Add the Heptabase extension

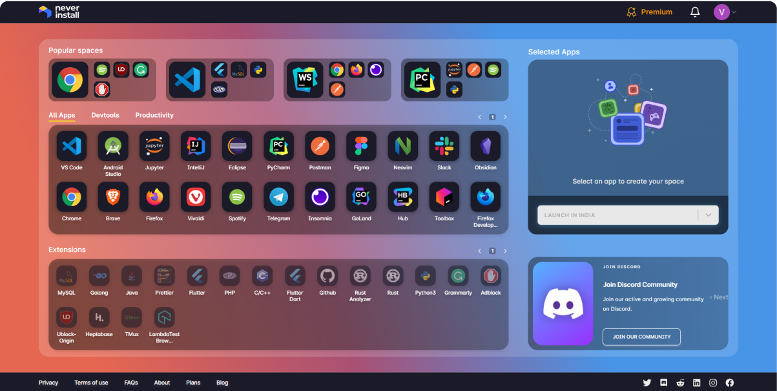[99, 317]
